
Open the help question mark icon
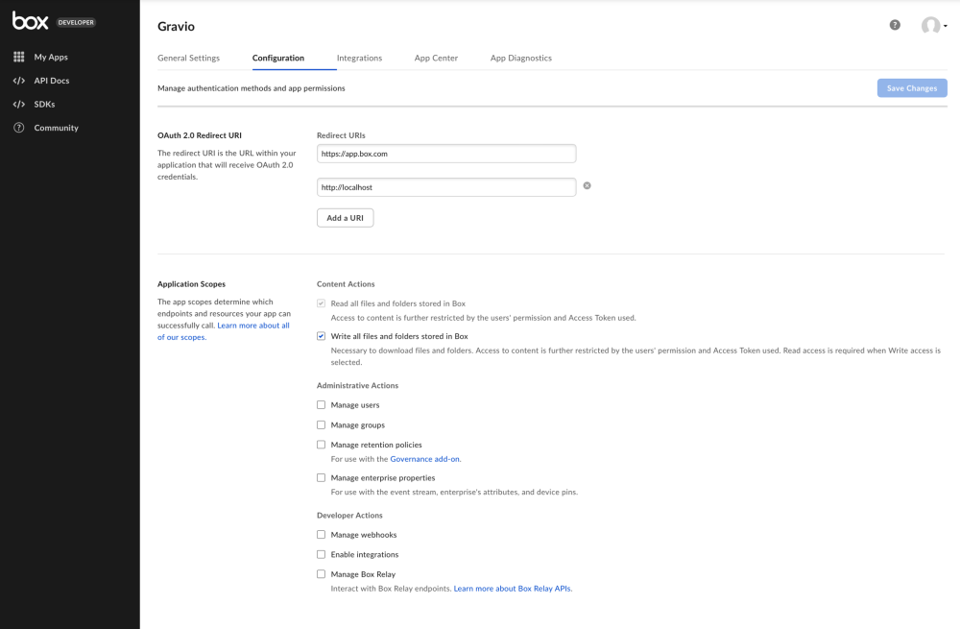coord(894,25)
